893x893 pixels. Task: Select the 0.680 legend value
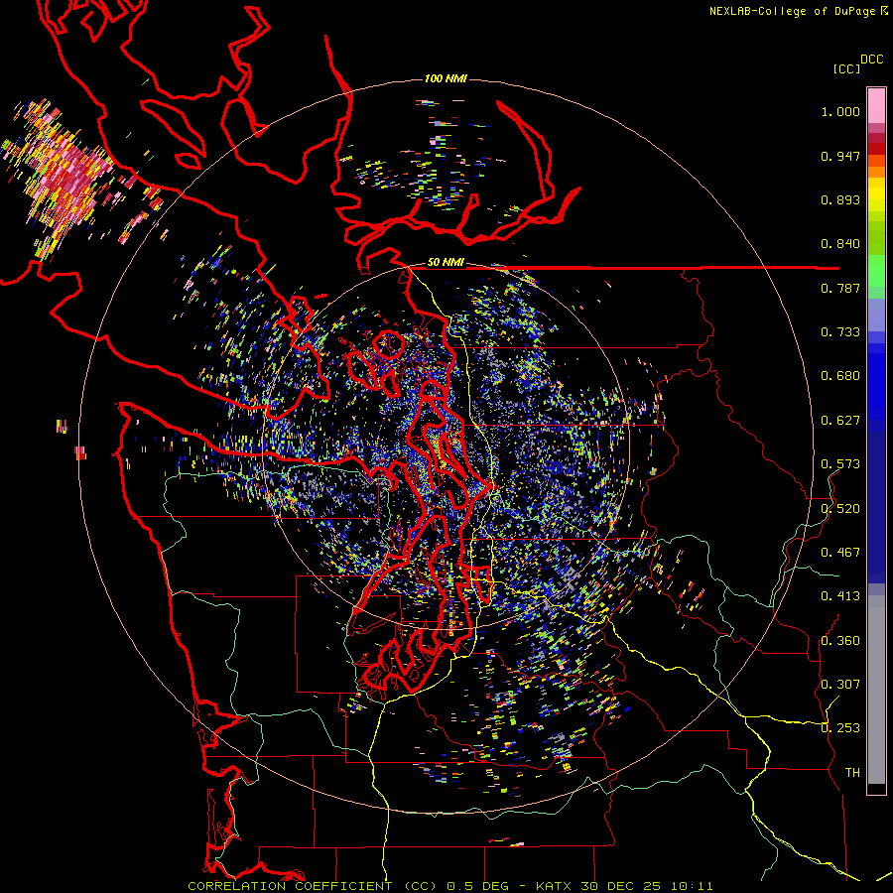point(840,376)
